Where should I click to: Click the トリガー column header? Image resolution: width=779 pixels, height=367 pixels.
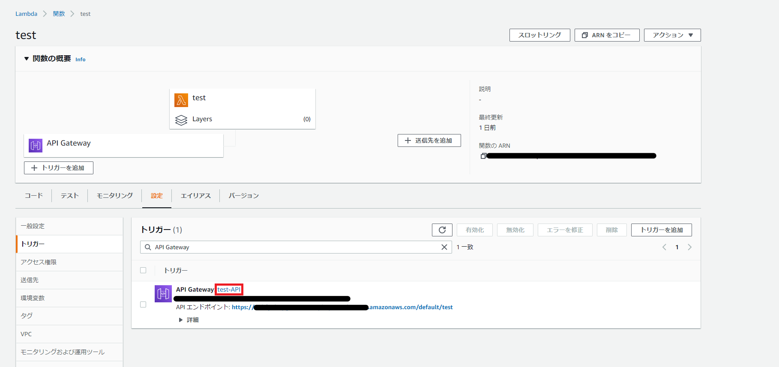176,270
